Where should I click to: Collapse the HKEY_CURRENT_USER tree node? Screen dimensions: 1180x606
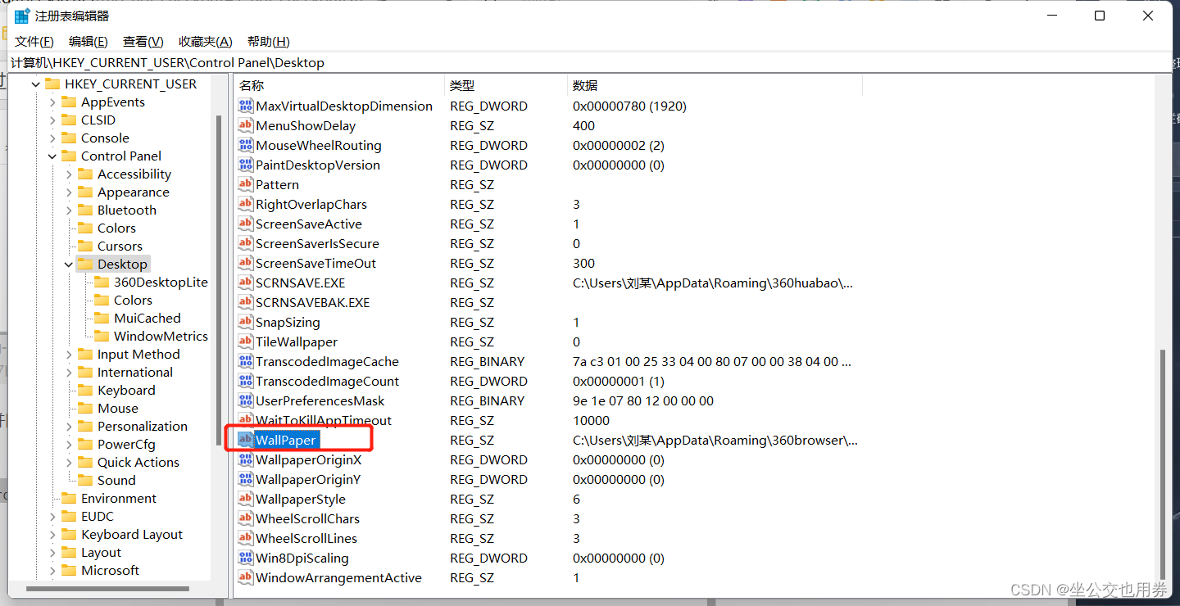coord(35,84)
